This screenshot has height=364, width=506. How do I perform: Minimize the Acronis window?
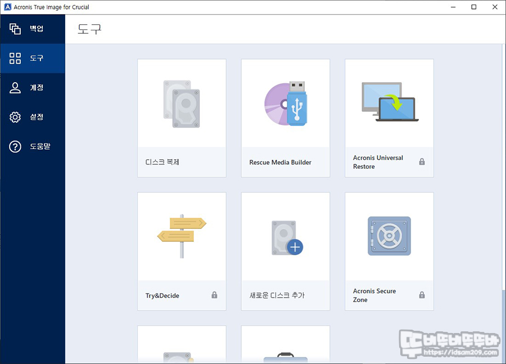point(453,7)
